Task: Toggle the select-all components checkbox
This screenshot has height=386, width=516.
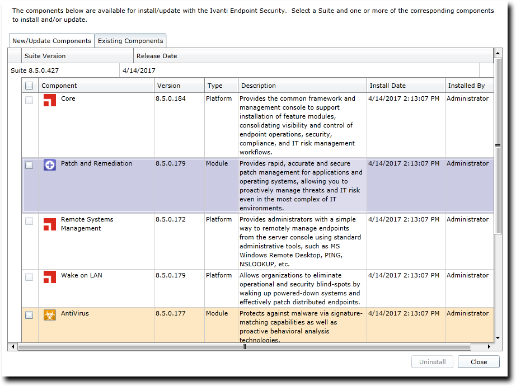Action: pos(30,84)
